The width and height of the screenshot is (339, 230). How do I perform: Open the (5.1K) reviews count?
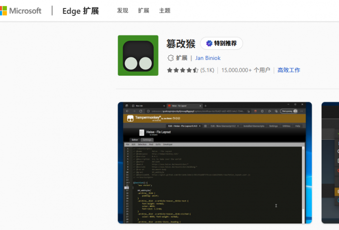coord(207,70)
